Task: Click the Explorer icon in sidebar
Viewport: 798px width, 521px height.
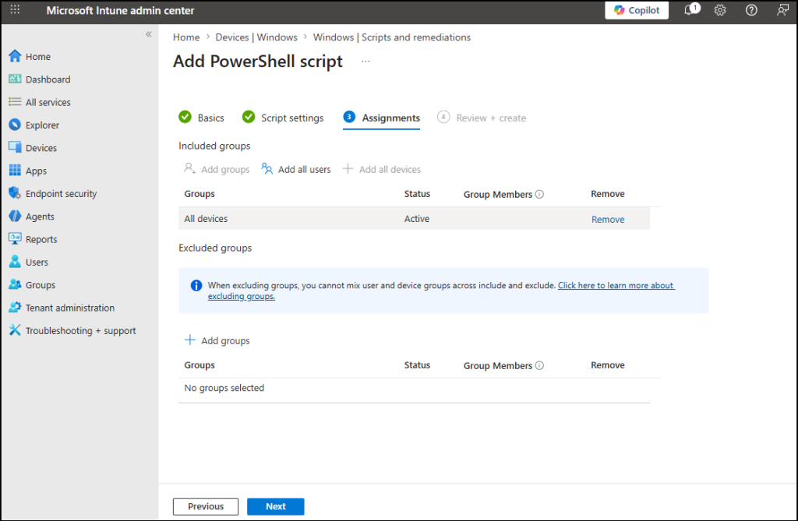Action: [x=15, y=125]
